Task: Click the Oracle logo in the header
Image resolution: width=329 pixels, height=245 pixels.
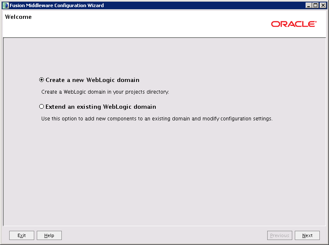Action: 294,24
